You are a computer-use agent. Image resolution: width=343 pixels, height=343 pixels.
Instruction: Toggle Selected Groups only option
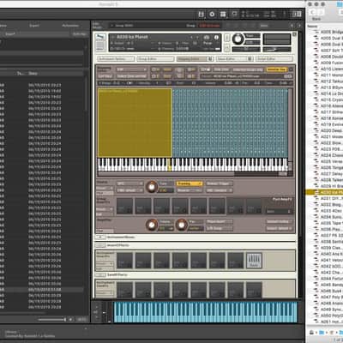(x=248, y=69)
